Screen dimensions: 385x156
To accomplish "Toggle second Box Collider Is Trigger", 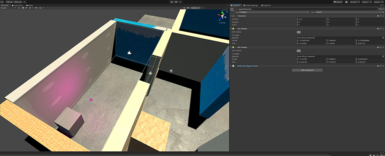I will point(298,54).
